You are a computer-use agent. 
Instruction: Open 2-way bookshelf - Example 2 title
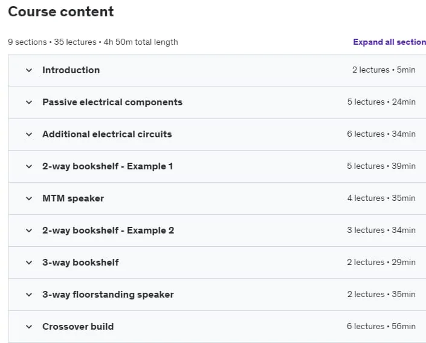point(108,230)
